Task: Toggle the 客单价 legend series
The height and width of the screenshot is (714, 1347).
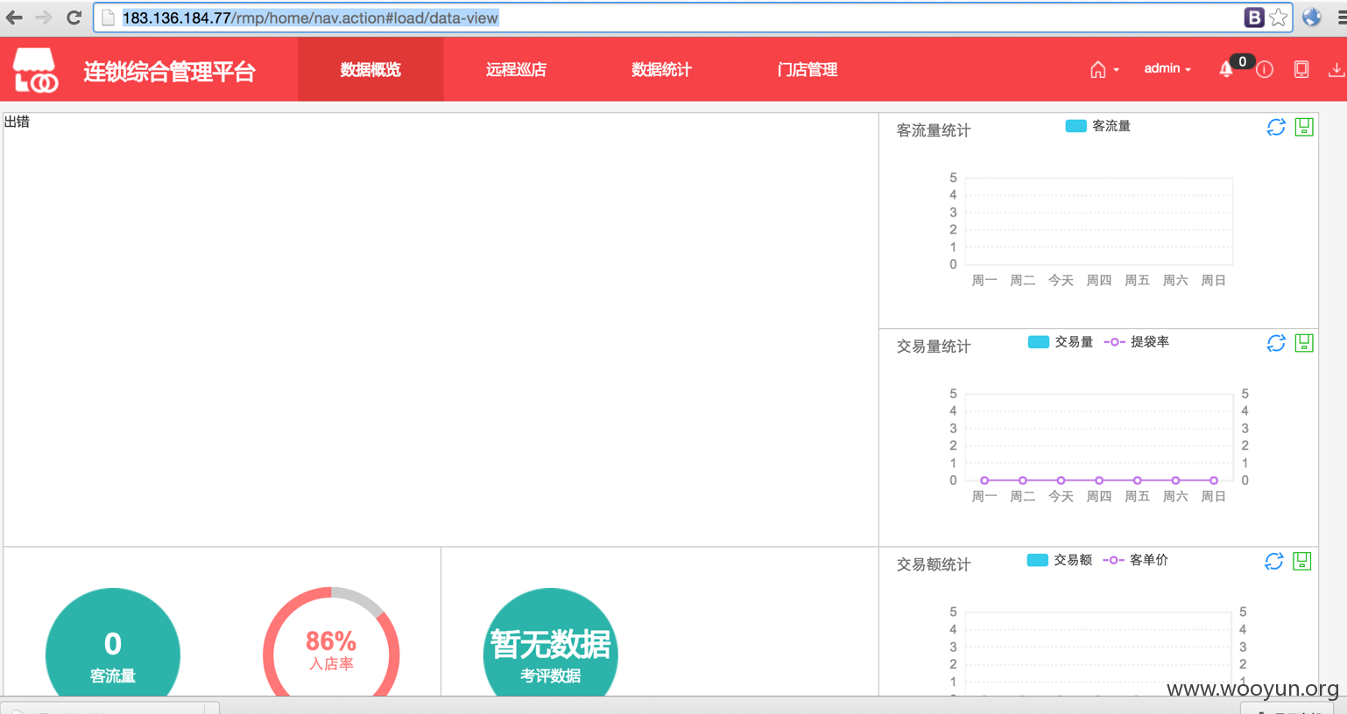Action: [x=1135, y=560]
